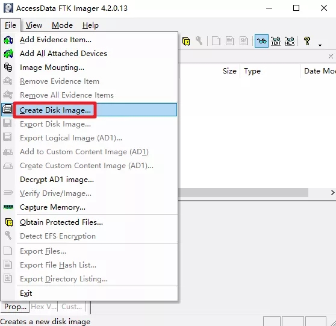
Task: Toggle automatic file preview glasses icon
Action: click(x=261, y=41)
